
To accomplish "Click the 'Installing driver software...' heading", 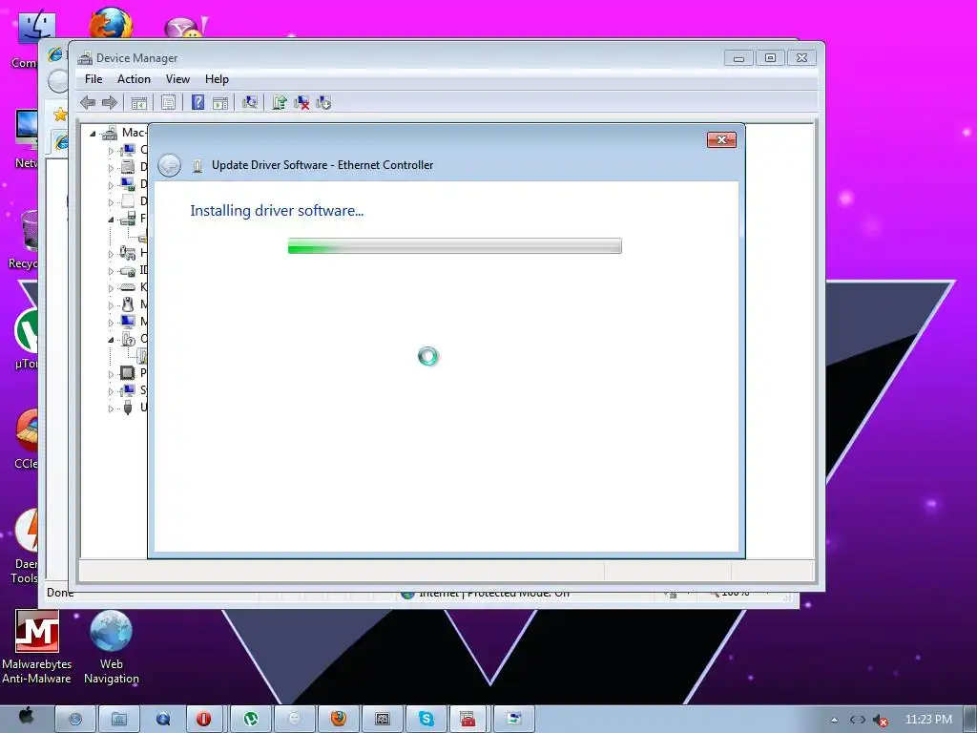I will point(277,211).
